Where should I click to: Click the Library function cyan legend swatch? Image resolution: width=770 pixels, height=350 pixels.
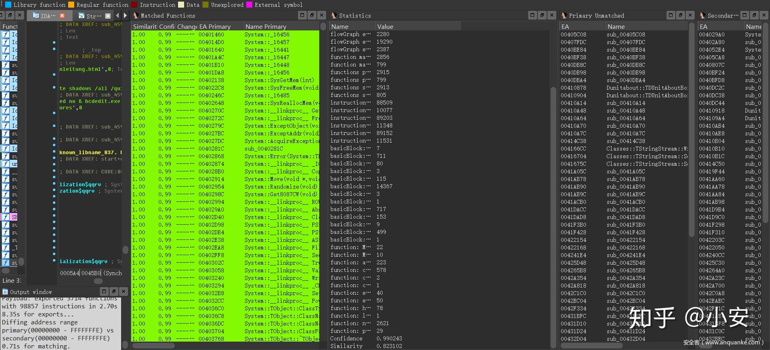click(x=8, y=5)
